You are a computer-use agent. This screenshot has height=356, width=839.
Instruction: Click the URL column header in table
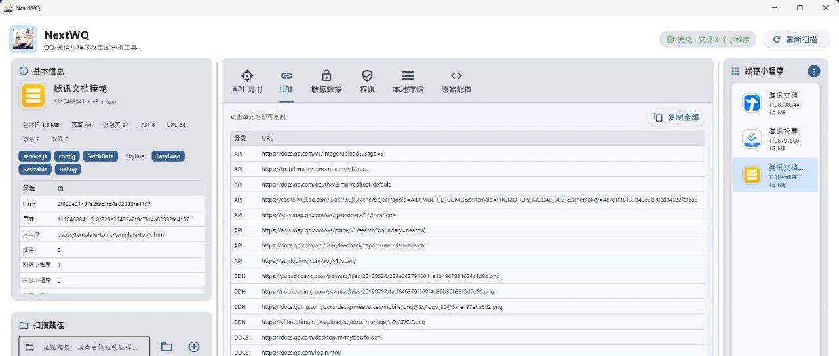pyautogui.click(x=267, y=138)
